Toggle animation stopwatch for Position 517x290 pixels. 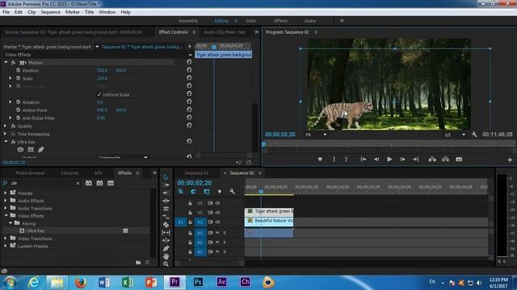pos(18,70)
